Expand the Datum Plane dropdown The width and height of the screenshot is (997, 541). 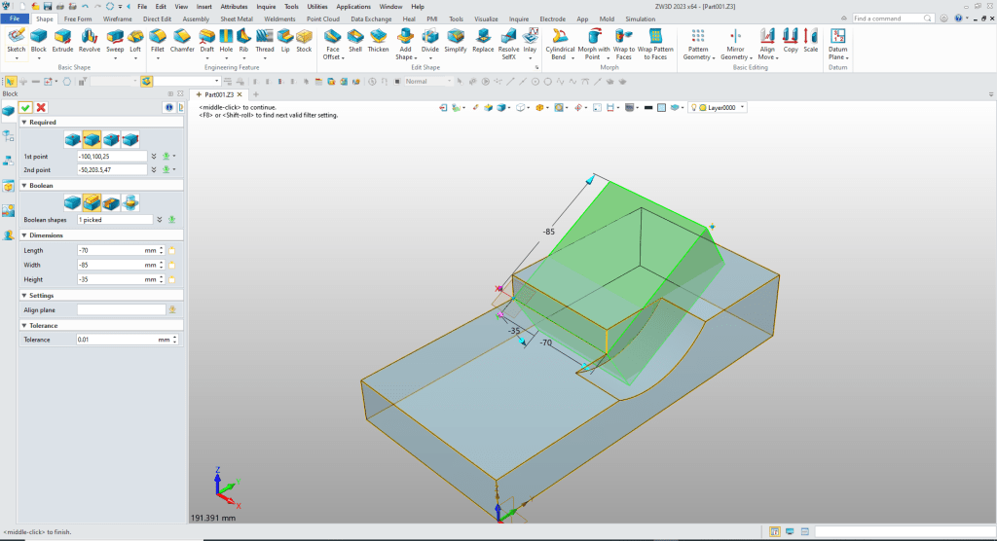(847, 57)
